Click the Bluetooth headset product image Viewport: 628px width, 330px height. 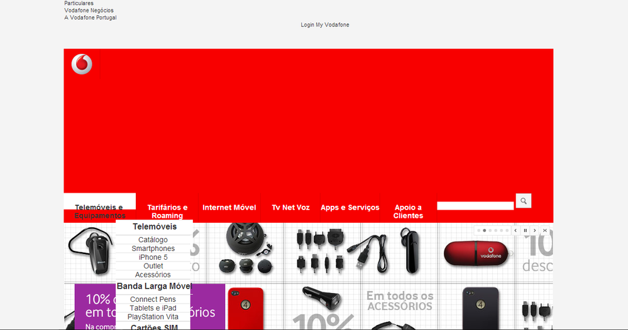[x=91, y=251]
